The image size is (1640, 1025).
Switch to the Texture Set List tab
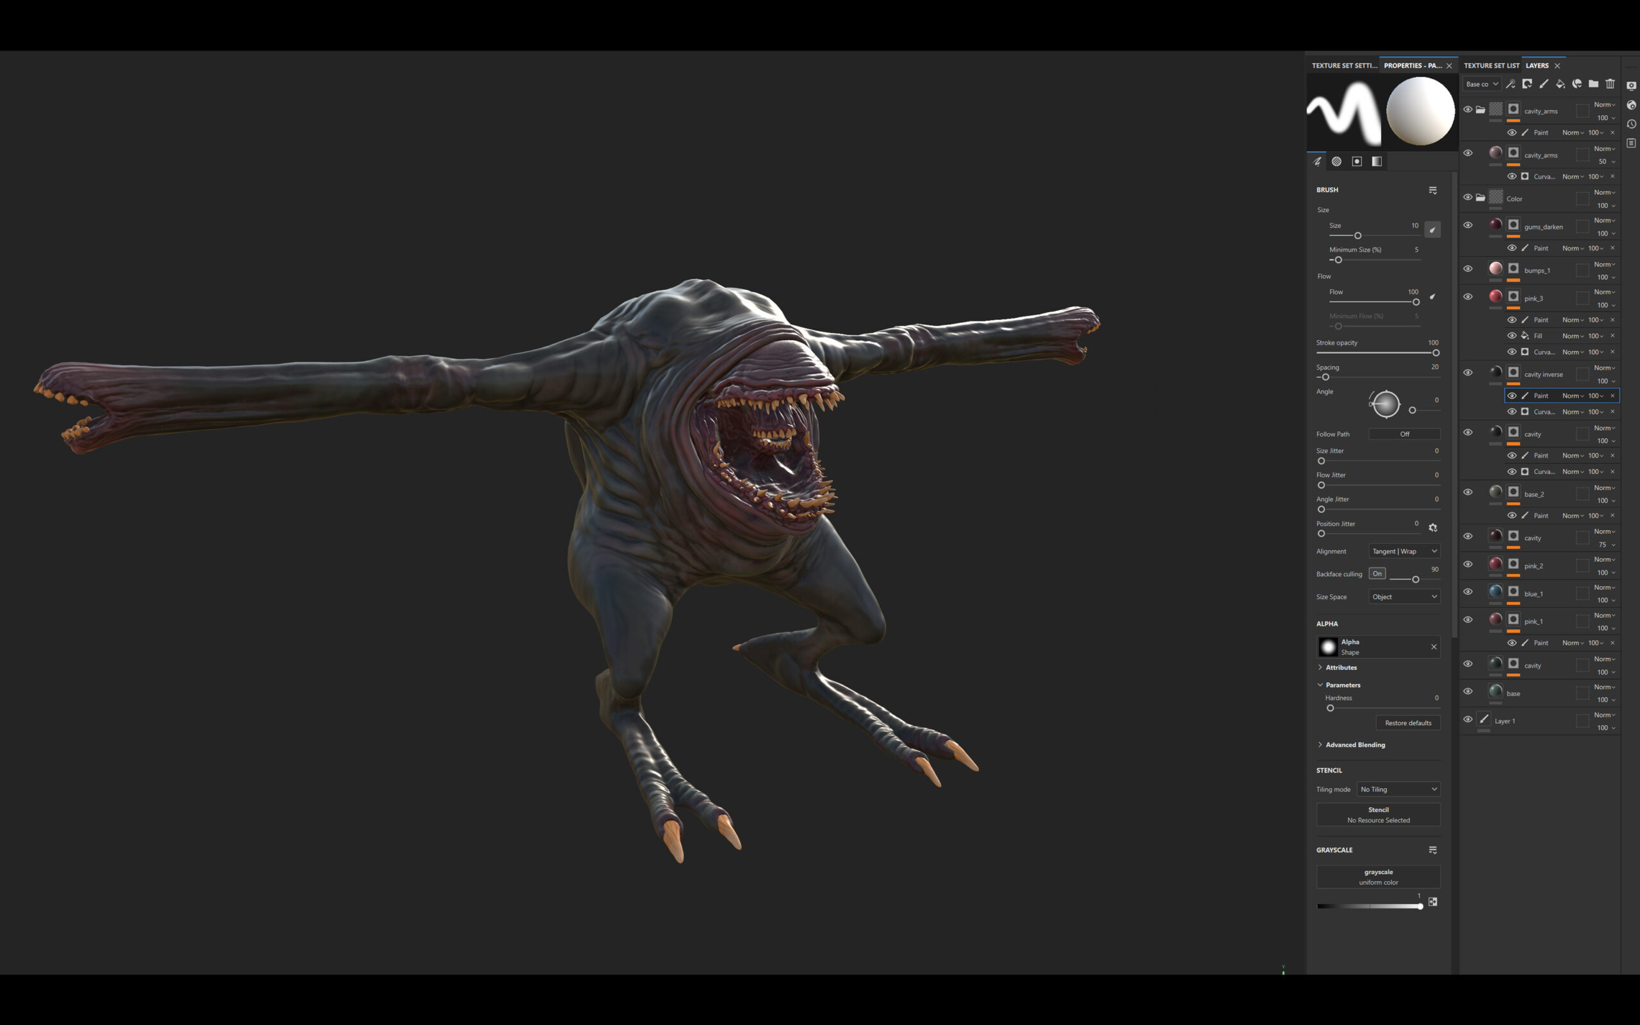point(1491,66)
